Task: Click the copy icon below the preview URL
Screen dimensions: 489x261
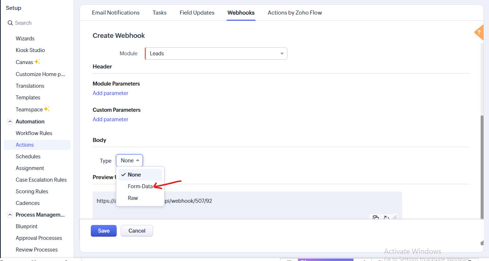Action: click(376, 218)
